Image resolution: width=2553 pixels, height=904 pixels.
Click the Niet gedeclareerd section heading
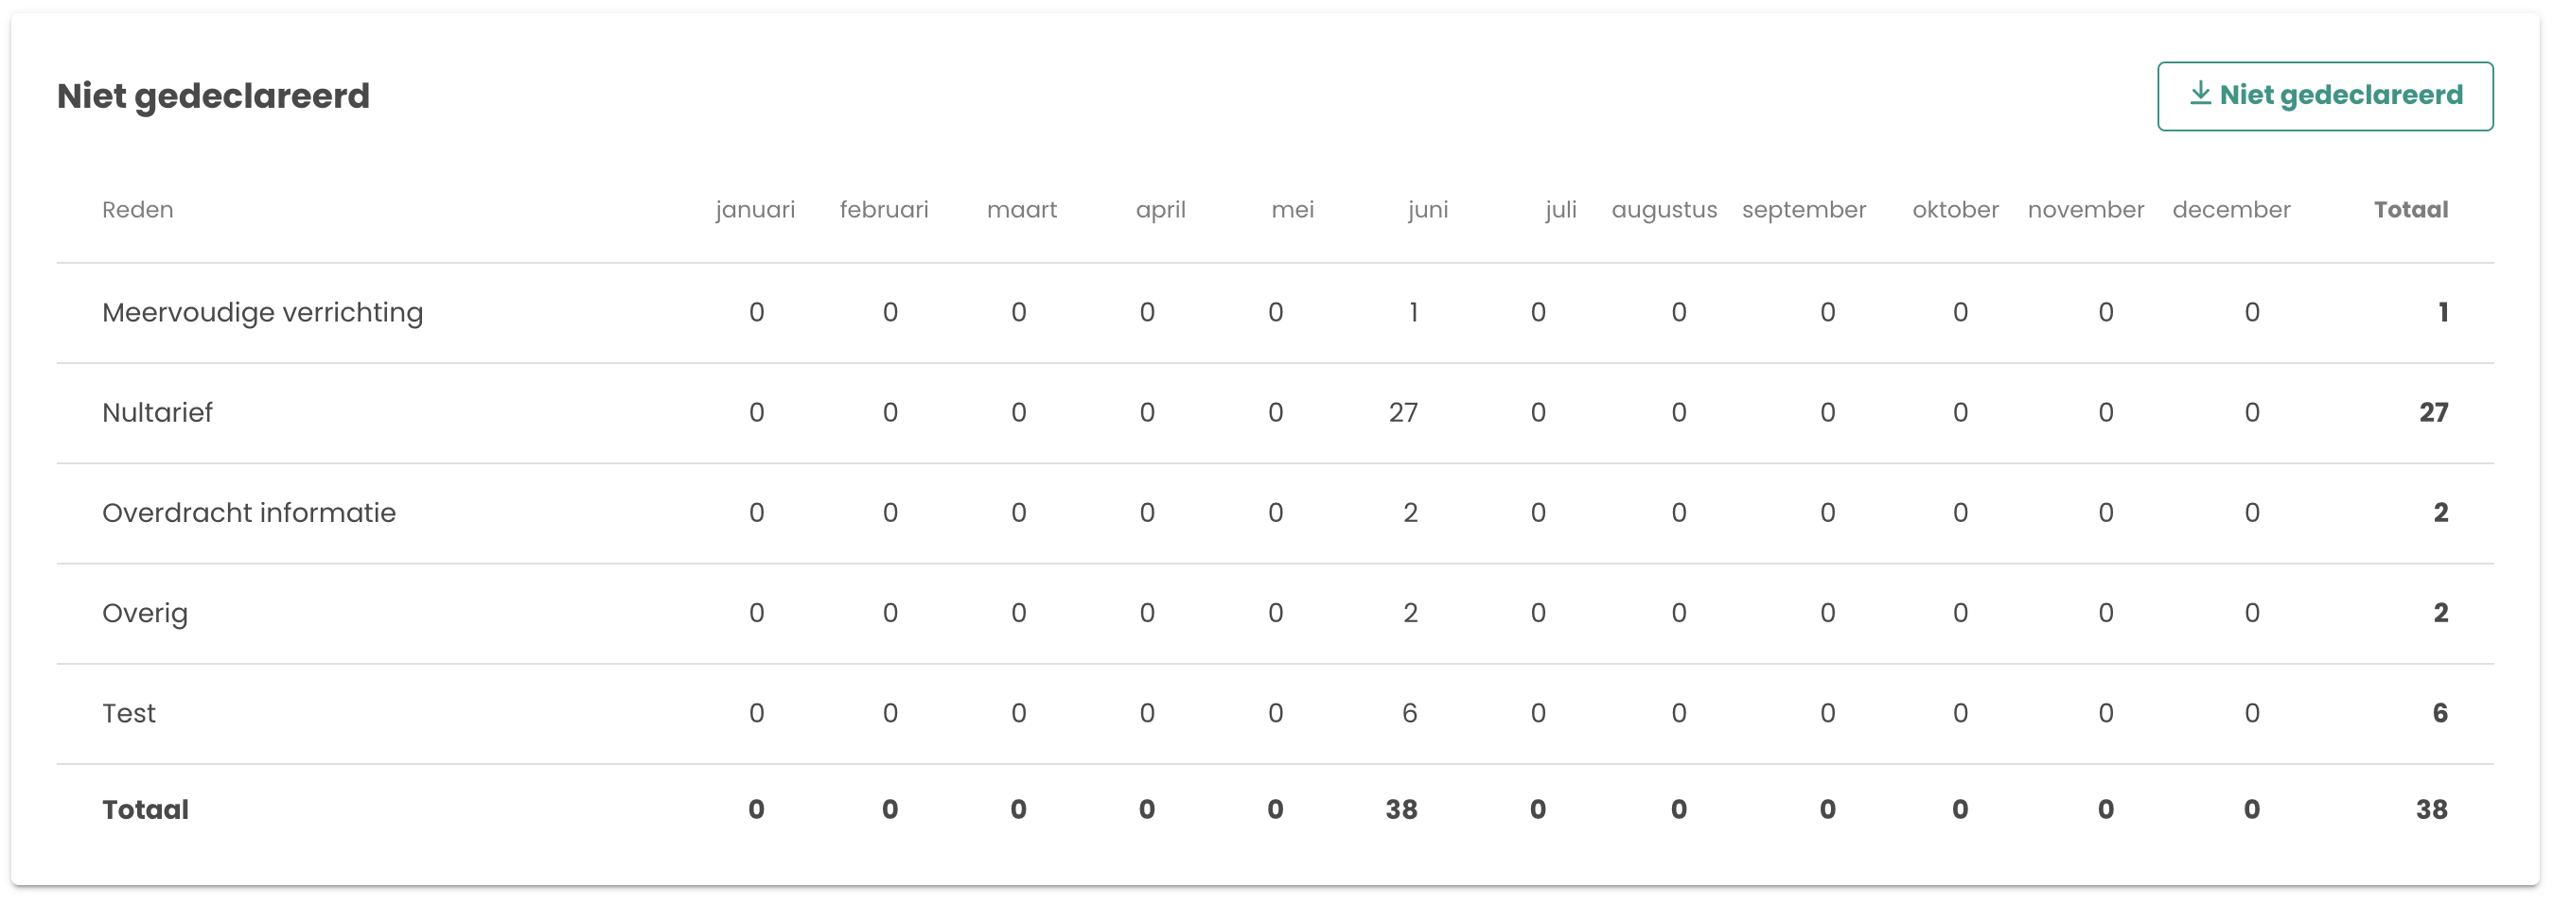213,96
